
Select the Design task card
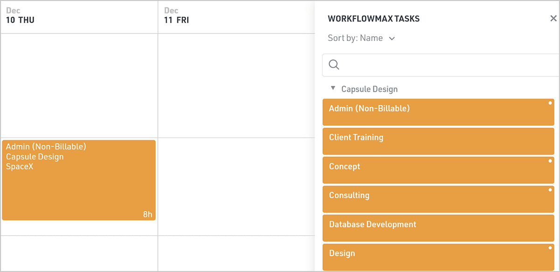click(438, 257)
